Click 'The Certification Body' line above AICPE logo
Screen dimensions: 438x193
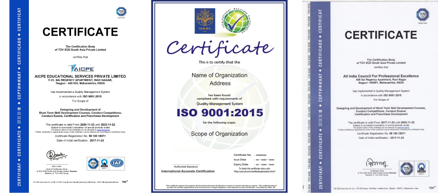click(x=80, y=46)
